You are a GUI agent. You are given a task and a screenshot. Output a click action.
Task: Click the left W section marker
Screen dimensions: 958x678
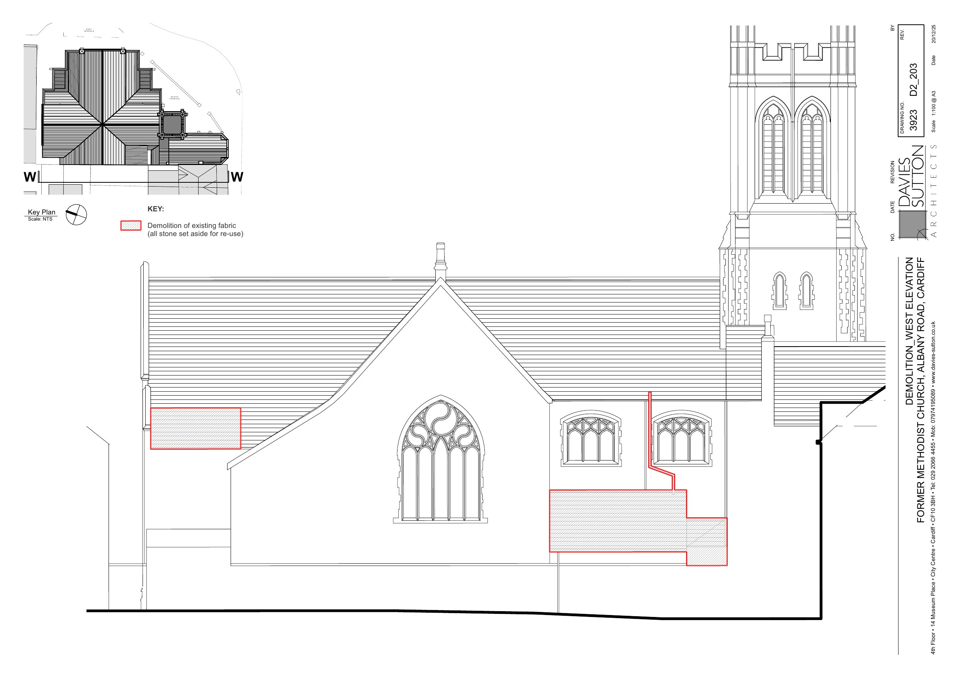(x=30, y=177)
